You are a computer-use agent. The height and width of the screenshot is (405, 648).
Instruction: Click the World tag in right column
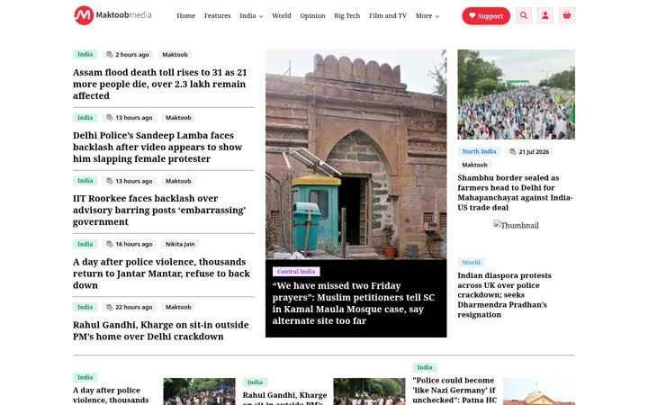click(x=471, y=263)
